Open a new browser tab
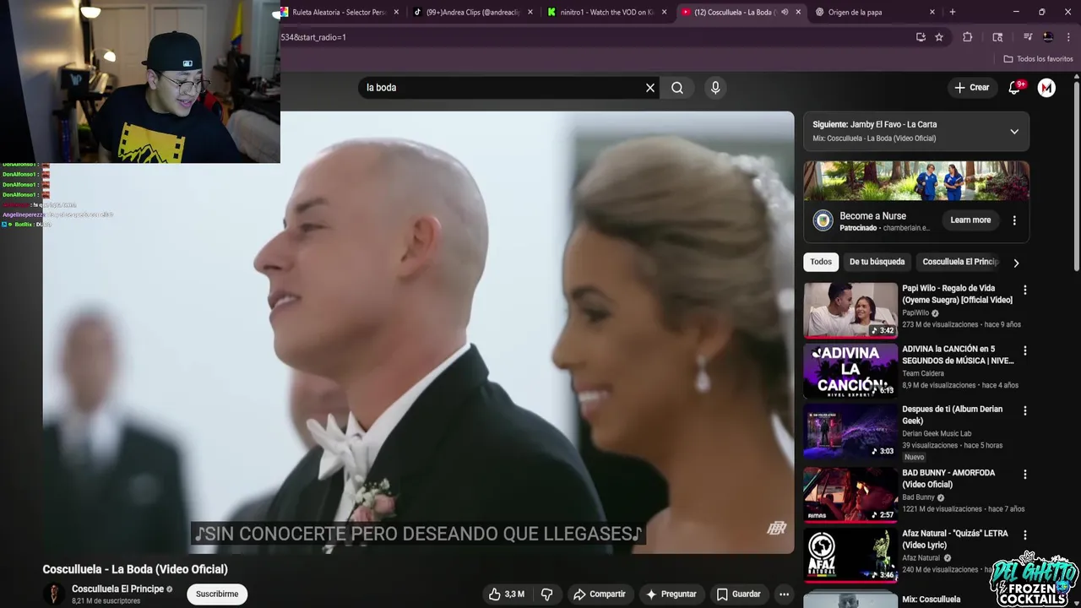The image size is (1081, 608). click(953, 12)
